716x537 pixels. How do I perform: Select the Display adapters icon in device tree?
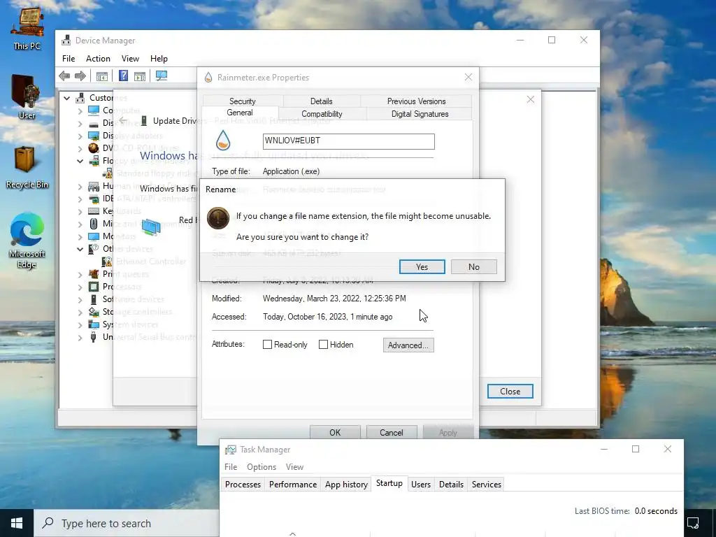tap(94, 136)
